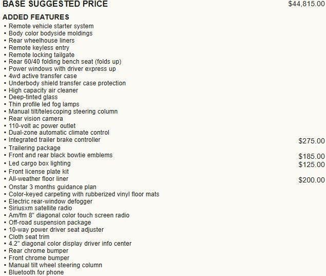Viewport: 326px width, 276px height.
Task: Select the $44,815.00 base price
Action: tap(306, 4)
